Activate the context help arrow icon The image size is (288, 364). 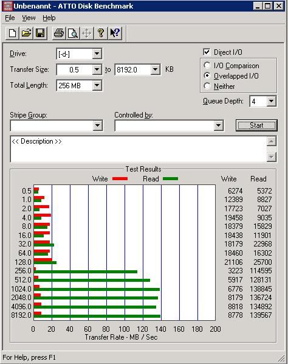click(x=115, y=33)
